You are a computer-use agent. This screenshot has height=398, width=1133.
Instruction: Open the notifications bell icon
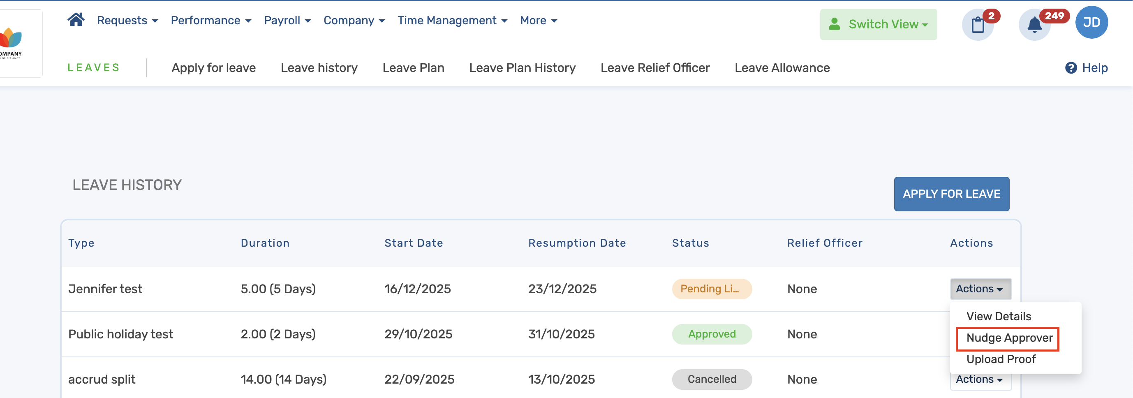(x=1034, y=25)
